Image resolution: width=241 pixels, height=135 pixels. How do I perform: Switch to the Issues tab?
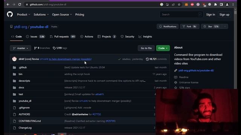(x=35, y=37)
